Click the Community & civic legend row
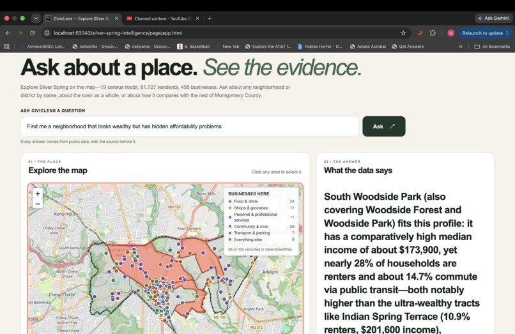Viewport: 515px width, 334px height. click(x=261, y=227)
